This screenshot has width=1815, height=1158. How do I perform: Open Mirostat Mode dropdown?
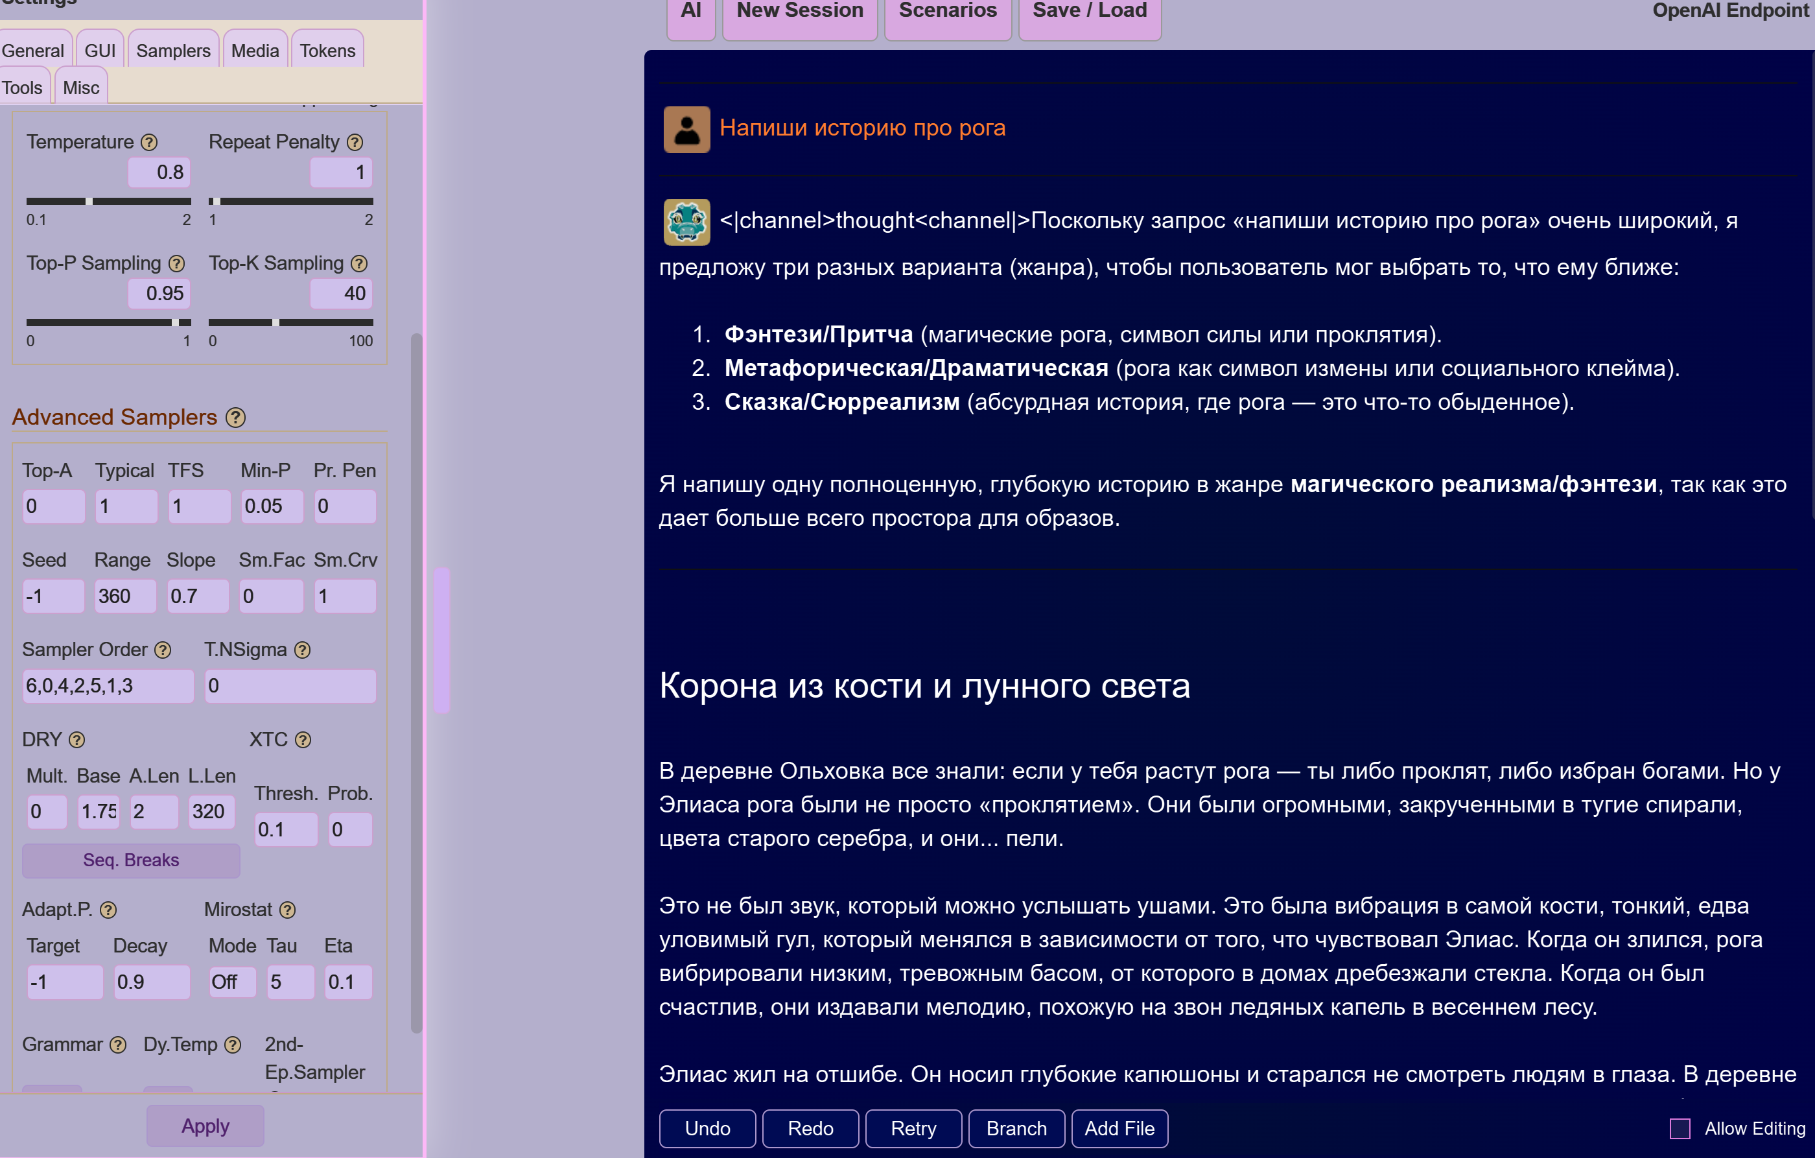[x=232, y=982]
